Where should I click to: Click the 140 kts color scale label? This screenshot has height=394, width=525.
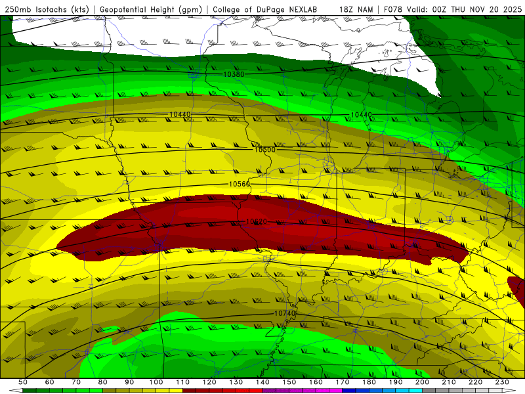(x=262, y=382)
